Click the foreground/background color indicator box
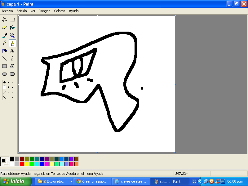 pyautogui.click(x=5, y=161)
